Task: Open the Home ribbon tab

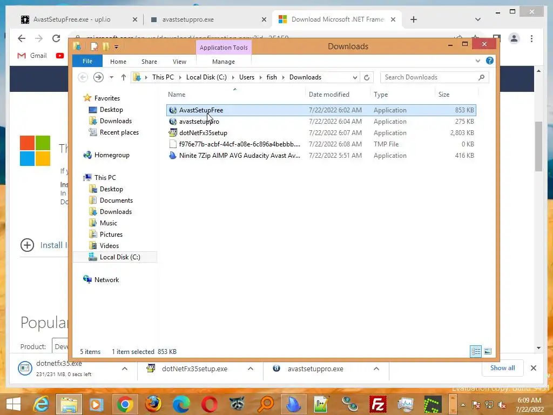Action: click(x=118, y=62)
